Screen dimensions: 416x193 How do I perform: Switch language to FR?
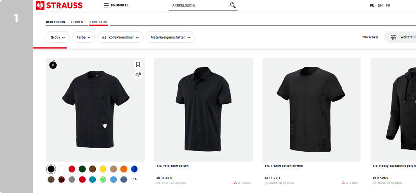[388, 5]
